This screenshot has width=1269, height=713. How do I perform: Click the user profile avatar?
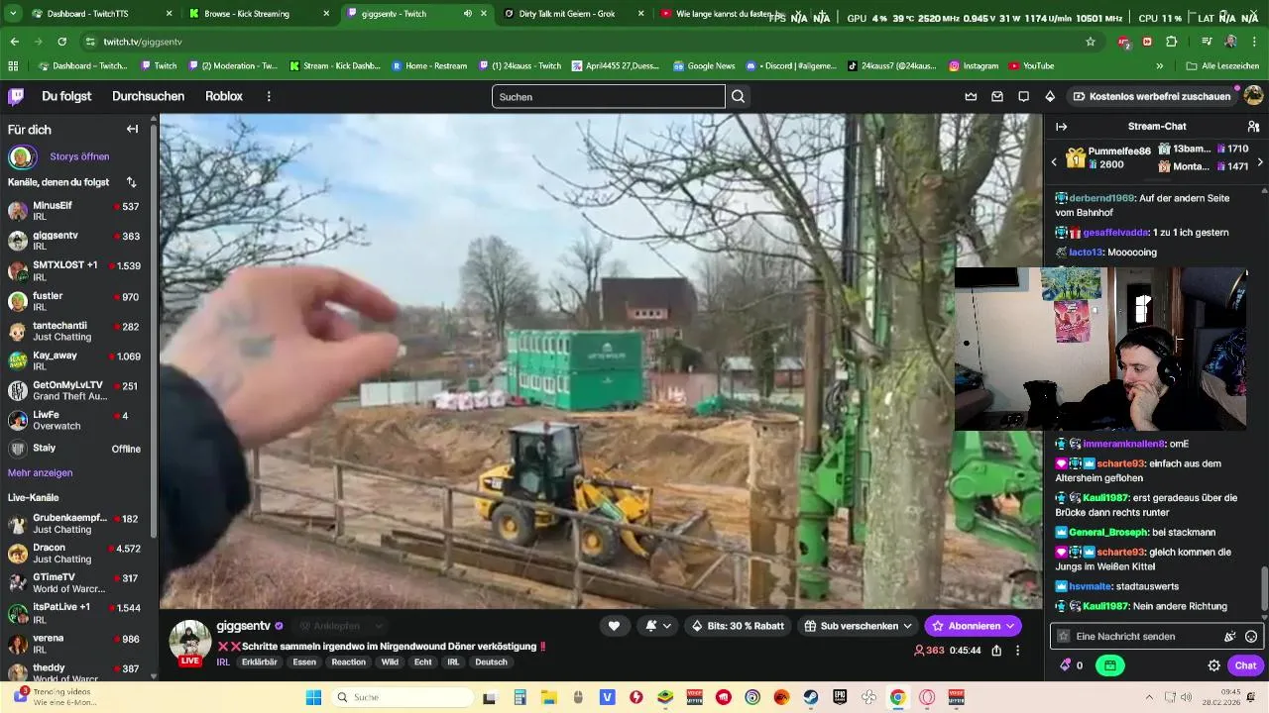pos(1253,96)
